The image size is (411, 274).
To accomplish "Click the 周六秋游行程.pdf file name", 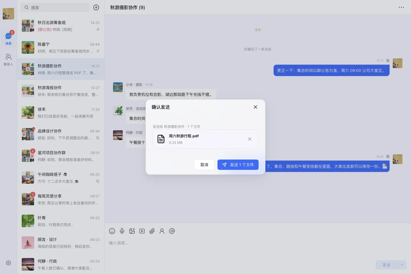I will [184, 136].
